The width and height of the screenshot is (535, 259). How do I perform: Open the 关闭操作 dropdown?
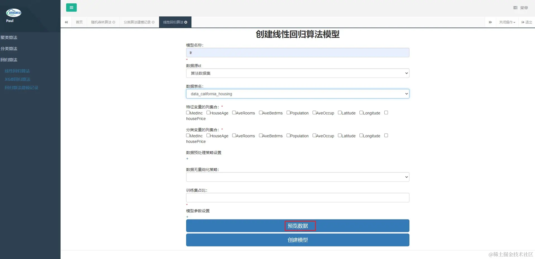(507, 22)
